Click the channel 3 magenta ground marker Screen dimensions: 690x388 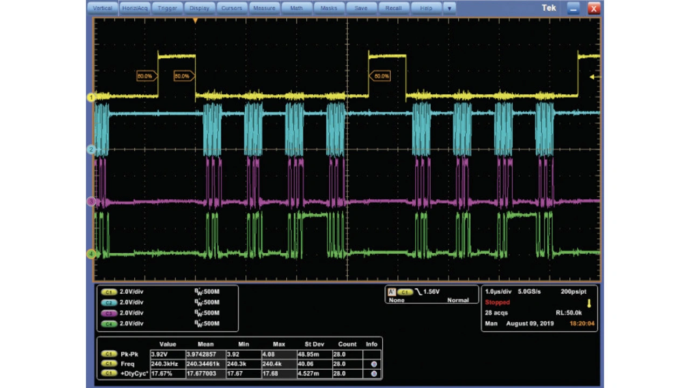coord(91,201)
